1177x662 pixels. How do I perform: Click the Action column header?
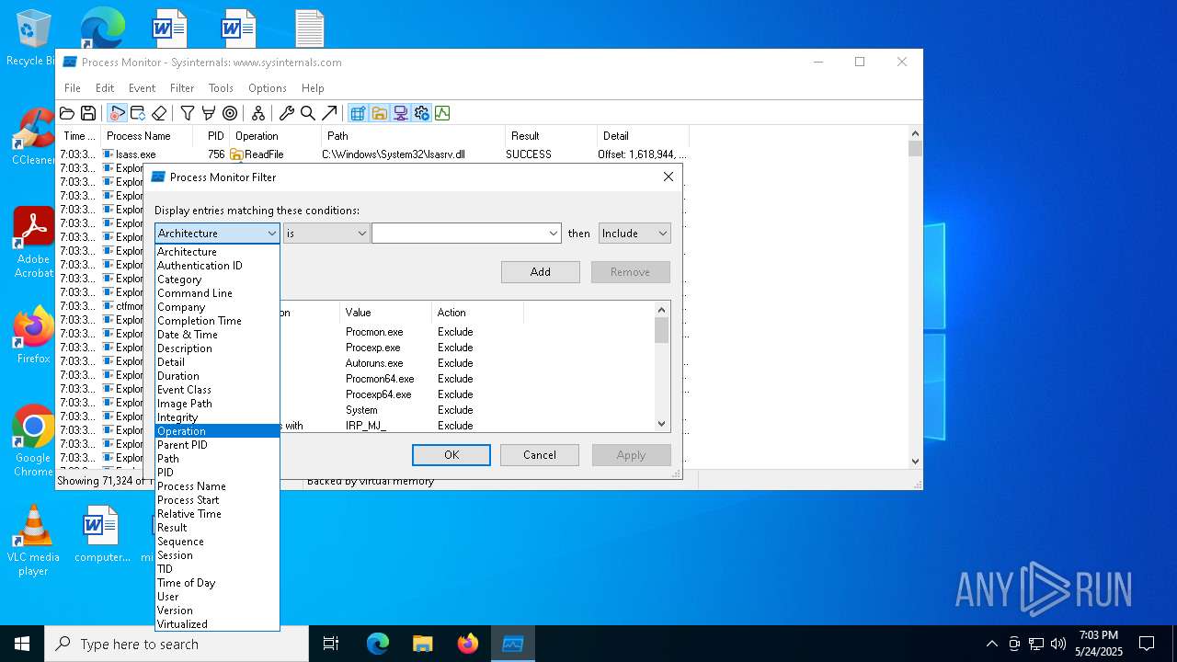[477, 313]
